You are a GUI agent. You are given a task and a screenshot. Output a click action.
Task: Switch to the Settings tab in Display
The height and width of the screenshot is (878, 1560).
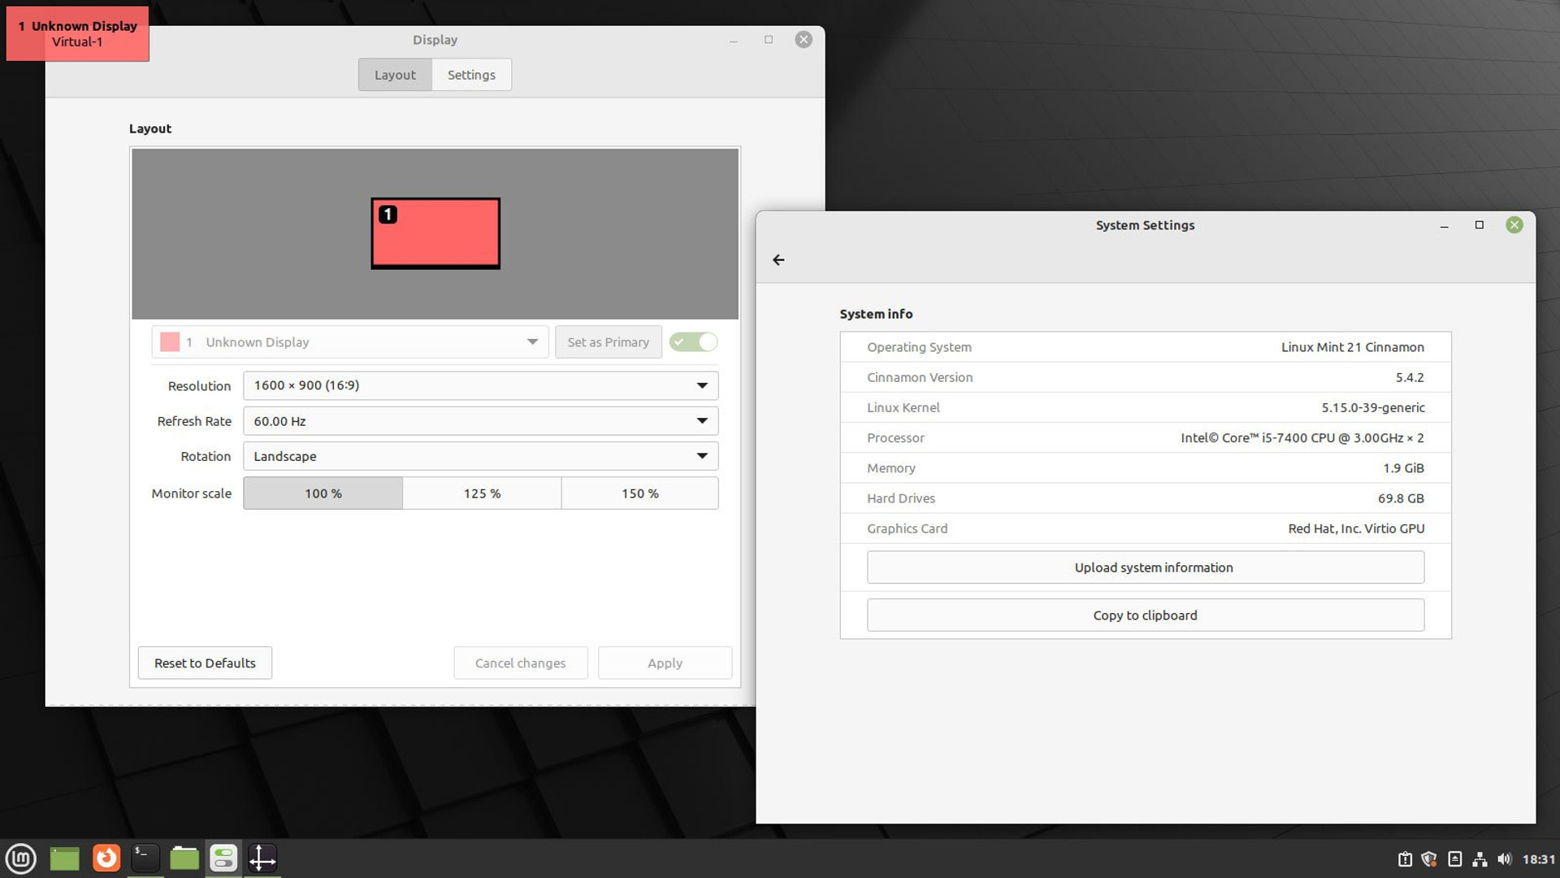coord(471,75)
